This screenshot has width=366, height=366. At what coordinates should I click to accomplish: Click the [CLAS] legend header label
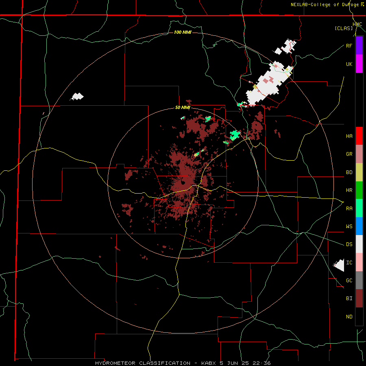(x=344, y=28)
